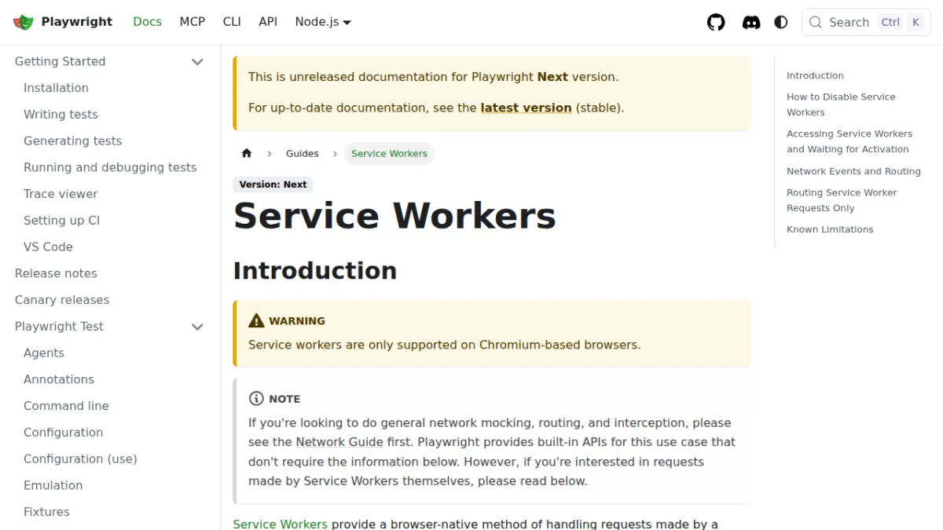Click the search magnifier icon
The width and height of the screenshot is (943, 530).
tap(816, 22)
